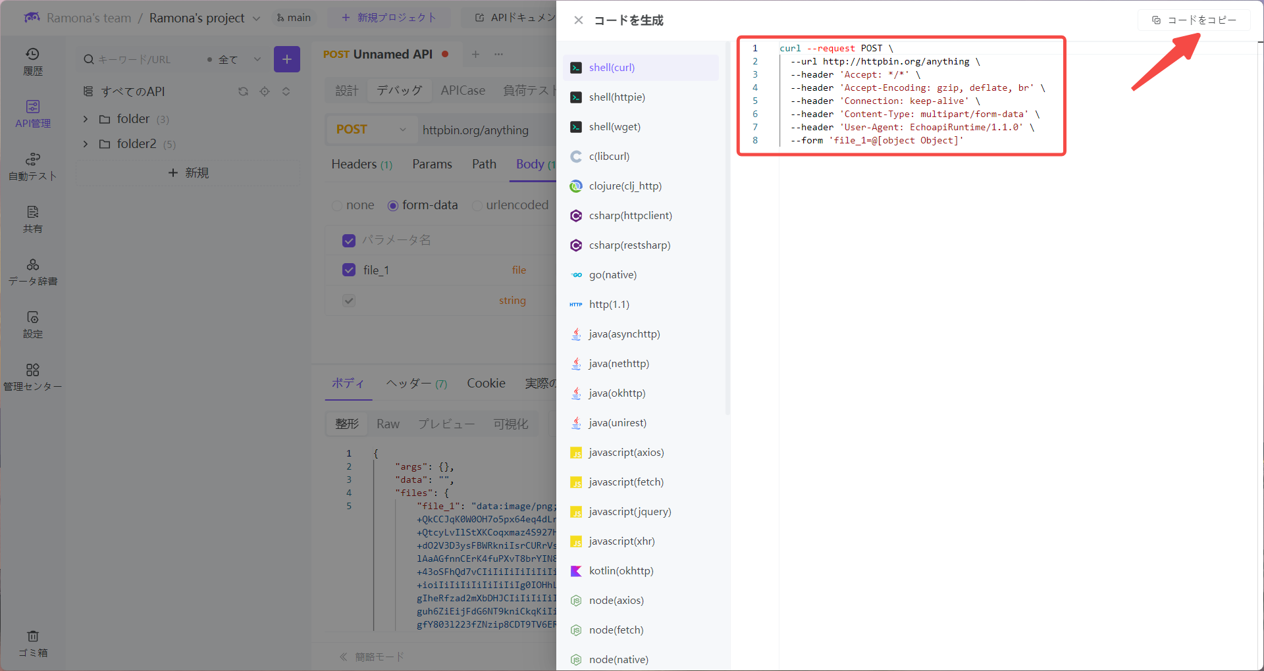Image resolution: width=1264 pixels, height=671 pixels.
Task: Open the ゴミ箱 (trash) section
Action: point(33,643)
